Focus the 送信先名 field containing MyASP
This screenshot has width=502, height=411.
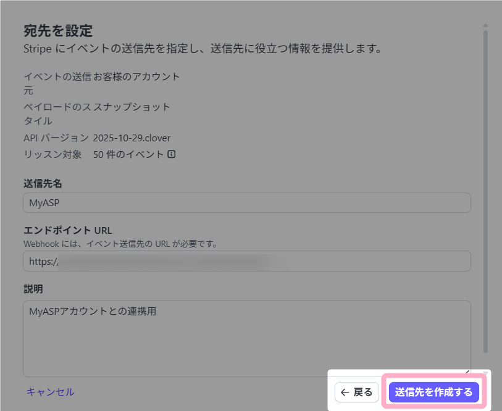pyautogui.click(x=246, y=203)
